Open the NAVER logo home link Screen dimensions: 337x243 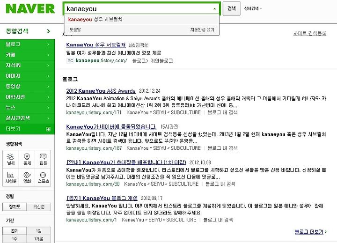30,9
